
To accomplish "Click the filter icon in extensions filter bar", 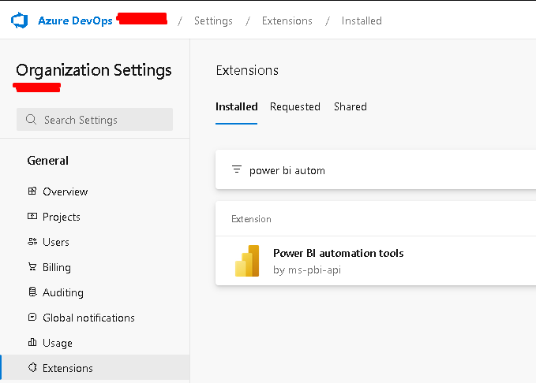I will click(x=236, y=170).
